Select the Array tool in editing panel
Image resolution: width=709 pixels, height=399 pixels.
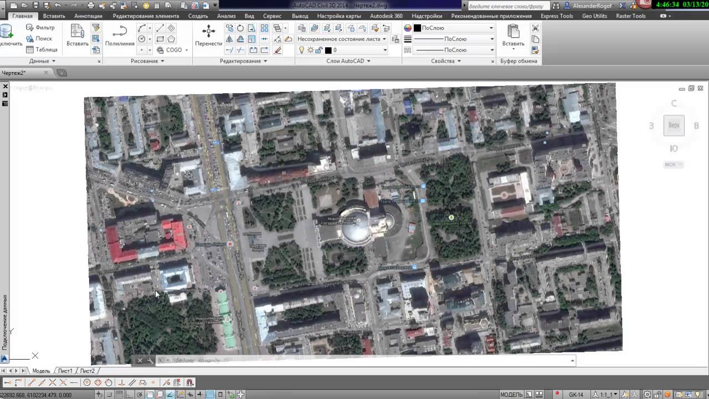coord(264,28)
